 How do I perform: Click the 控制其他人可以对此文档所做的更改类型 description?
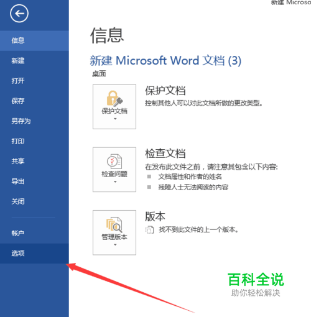(204, 103)
